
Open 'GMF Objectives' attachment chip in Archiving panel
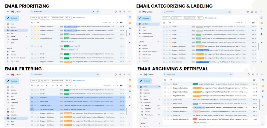(201, 122)
